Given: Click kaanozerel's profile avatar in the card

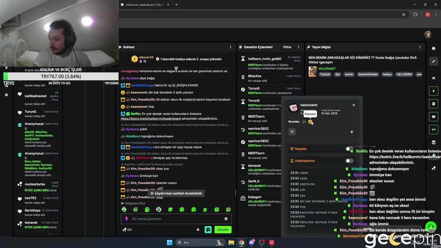Looking at the screenshot, I should (x=294, y=108).
